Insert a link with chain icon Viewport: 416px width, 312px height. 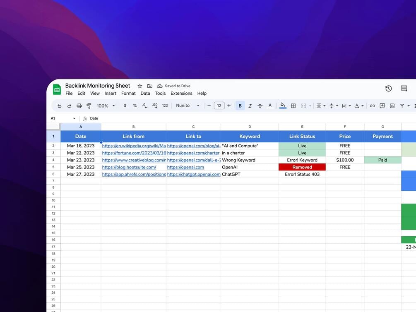[372, 106]
